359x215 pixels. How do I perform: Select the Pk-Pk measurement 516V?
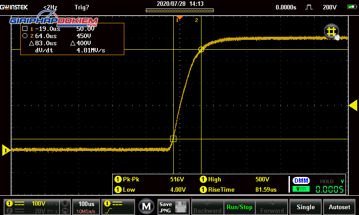coord(149,179)
